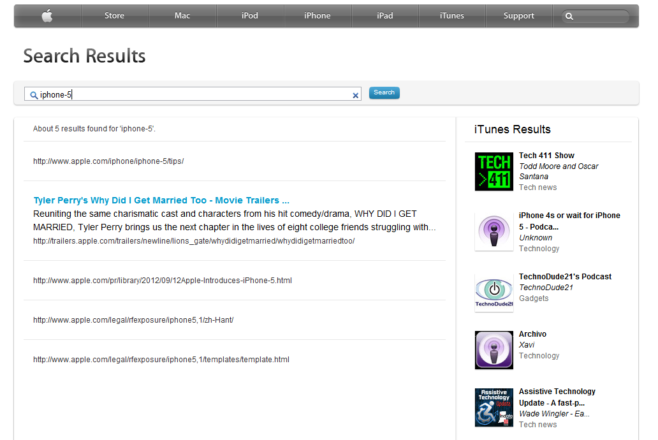Click the 'iTunes Results' heading
This screenshot has width=658, height=440.
tap(513, 129)
